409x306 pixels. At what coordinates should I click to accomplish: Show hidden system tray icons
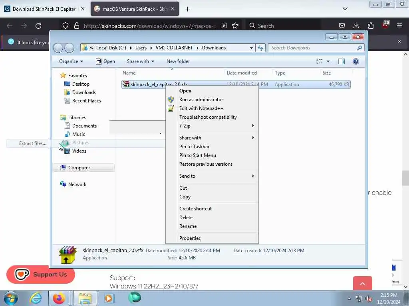(x=349, y=299)
